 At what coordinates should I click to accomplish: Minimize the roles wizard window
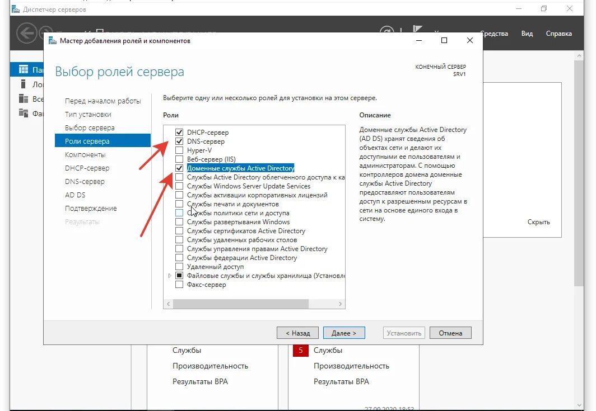point(419,40)
